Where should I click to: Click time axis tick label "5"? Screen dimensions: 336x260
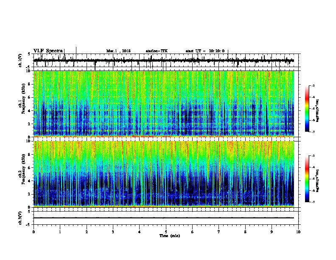pos(166,232)
